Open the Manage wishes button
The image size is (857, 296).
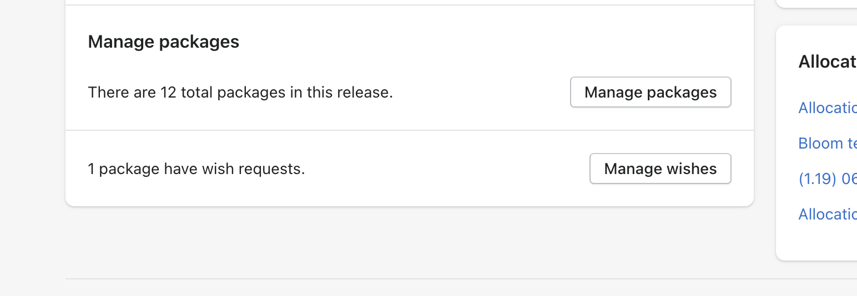click(x=660, y=169)
